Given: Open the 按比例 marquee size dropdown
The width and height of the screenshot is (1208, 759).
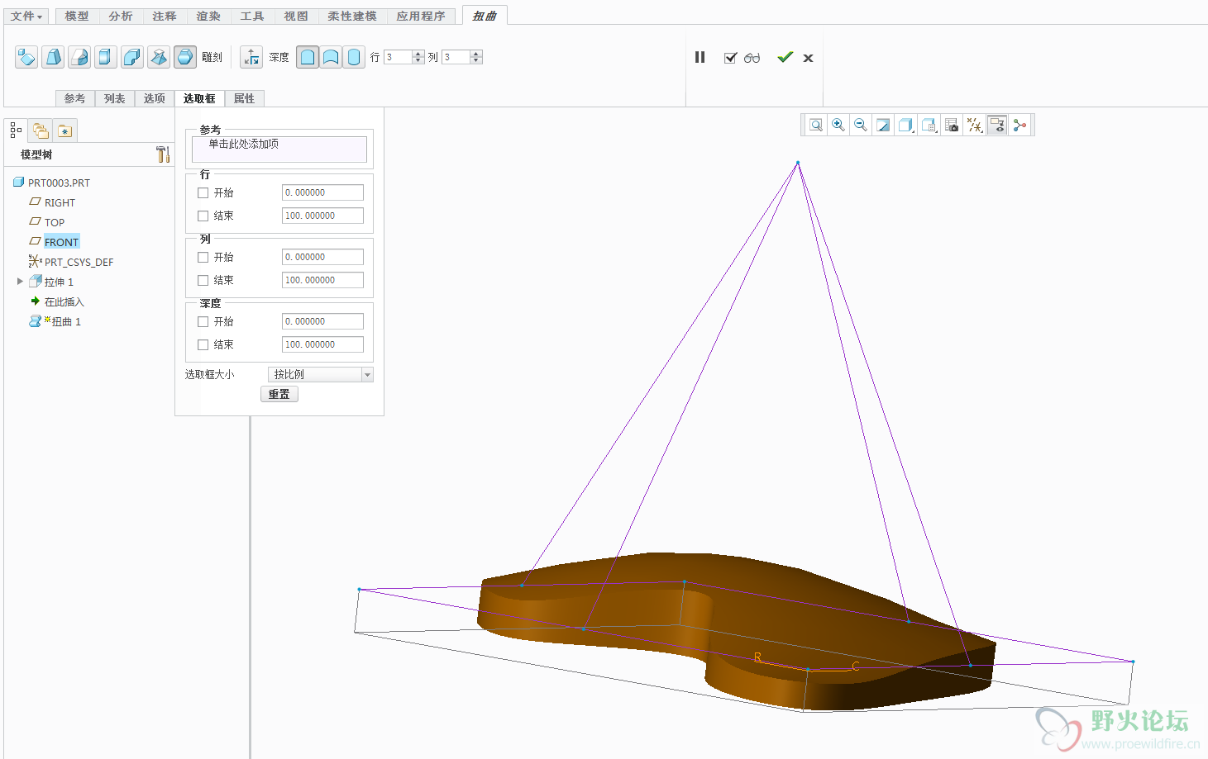Looking at the screenshot, I should click(321, 374).
